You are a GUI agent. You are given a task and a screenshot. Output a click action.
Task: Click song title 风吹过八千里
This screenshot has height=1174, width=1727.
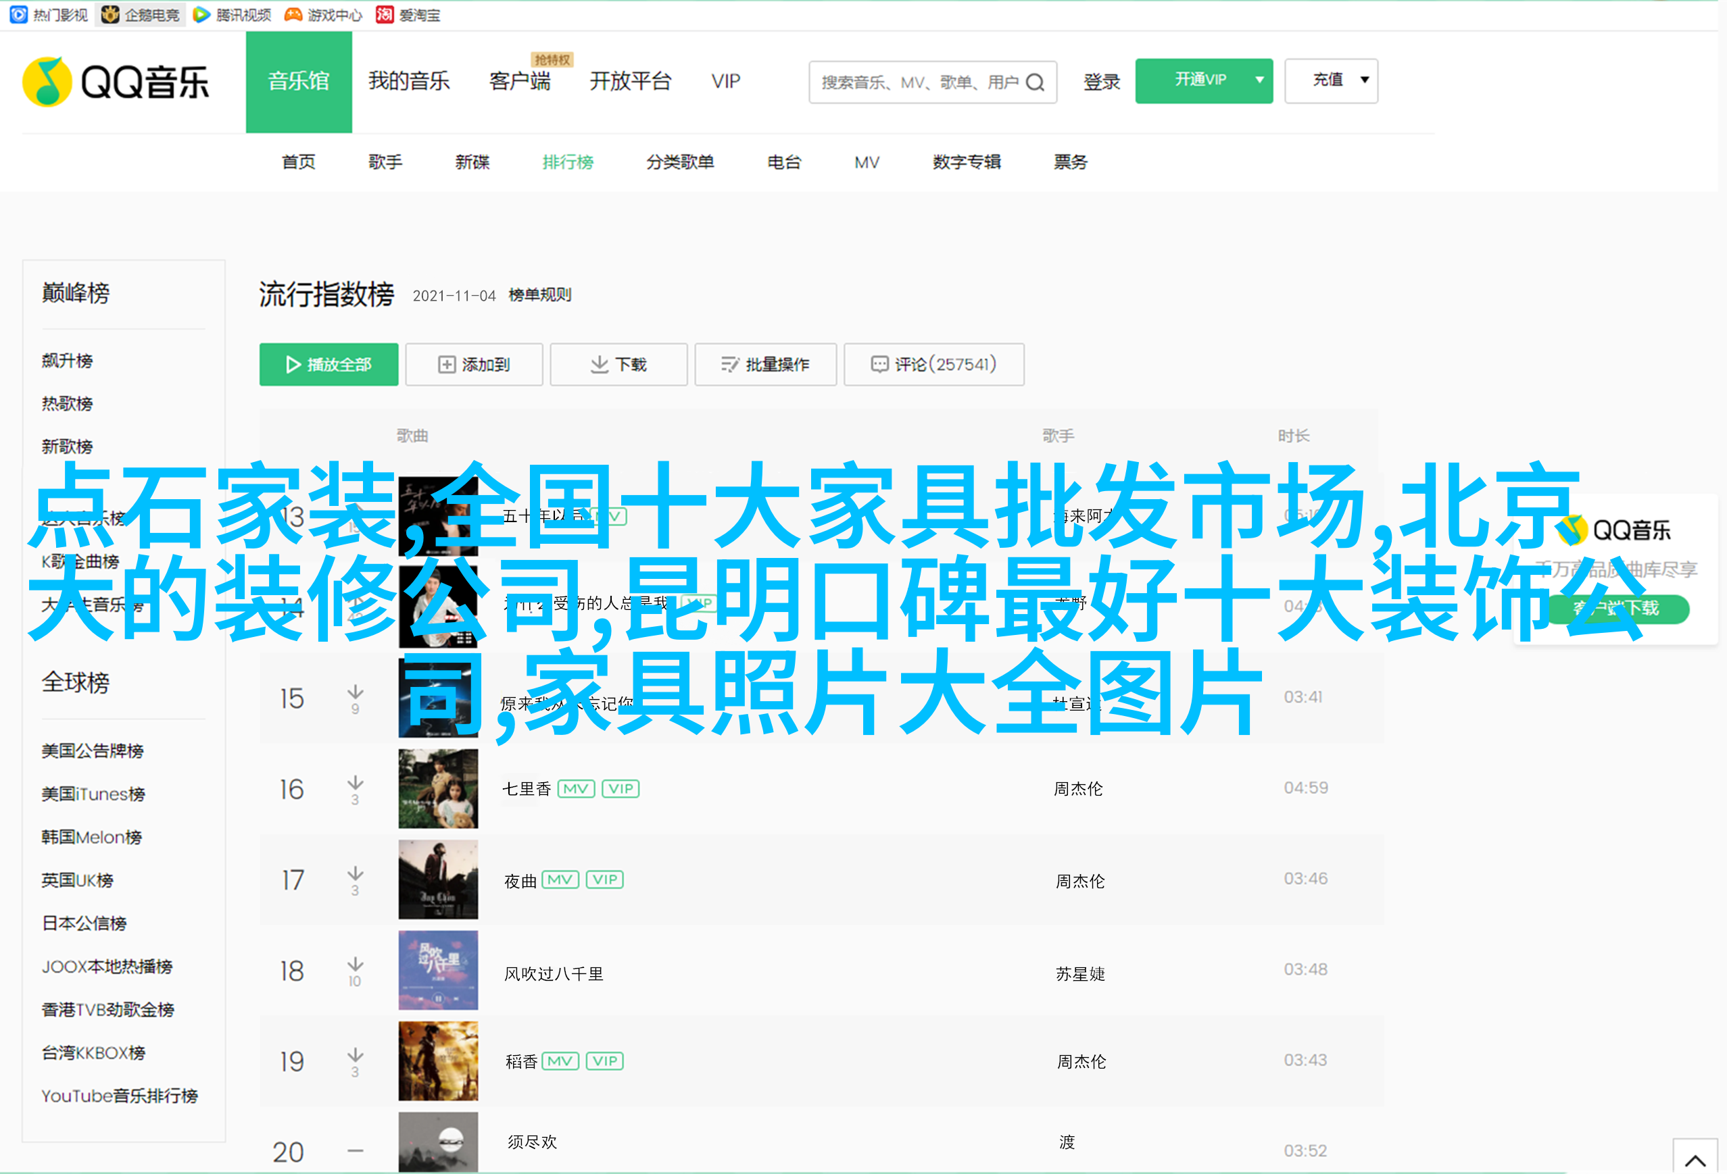tap(554, 973)
